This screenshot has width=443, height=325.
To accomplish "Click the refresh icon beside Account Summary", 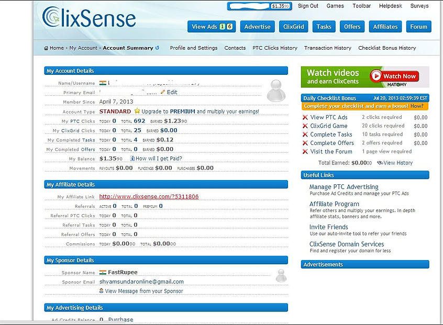I will point(158,48).
